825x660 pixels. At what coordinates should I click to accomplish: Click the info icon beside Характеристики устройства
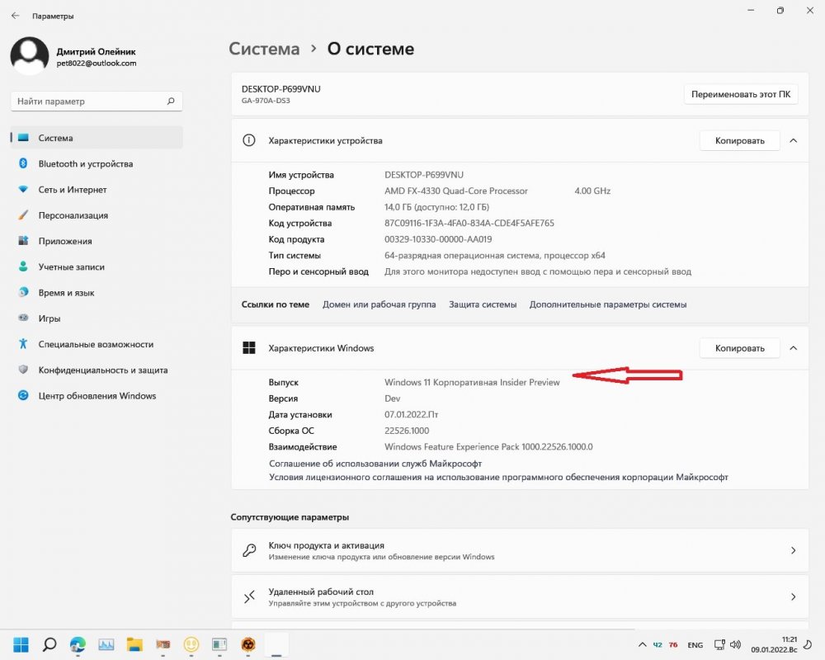[x=249, y=140]
